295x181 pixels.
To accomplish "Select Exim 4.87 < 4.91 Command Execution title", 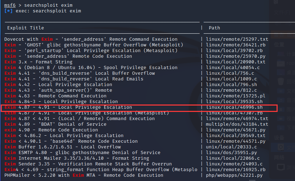I will point(80,118).
